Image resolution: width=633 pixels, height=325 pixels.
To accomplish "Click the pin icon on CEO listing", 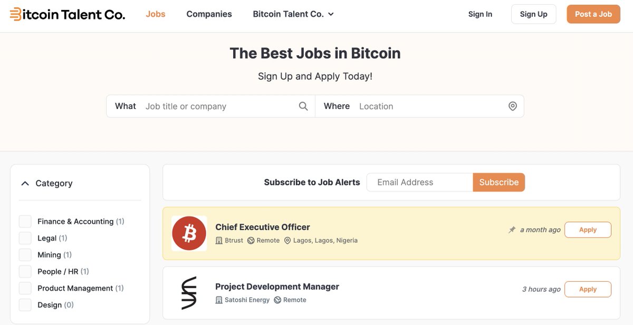I will pyautogui.click(x=512, y=230).
